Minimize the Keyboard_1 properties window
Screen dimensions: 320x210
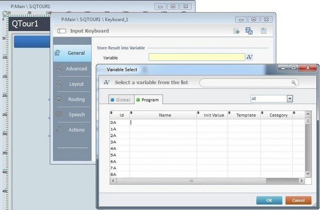(241, 20)
